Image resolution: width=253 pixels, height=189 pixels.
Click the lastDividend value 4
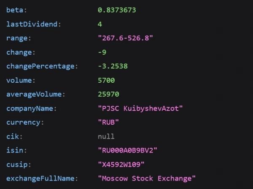100,24
